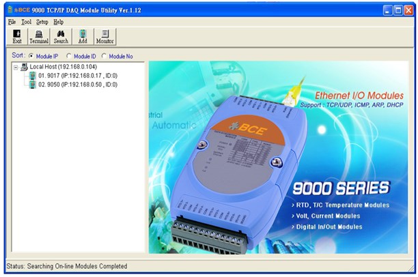Image resolution: width=418 pixels, height=277 pixels.
Task: Open the File menu
Action: 12,22
